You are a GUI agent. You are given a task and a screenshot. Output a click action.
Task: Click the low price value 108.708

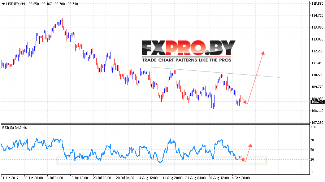click(x=59, y=4)
